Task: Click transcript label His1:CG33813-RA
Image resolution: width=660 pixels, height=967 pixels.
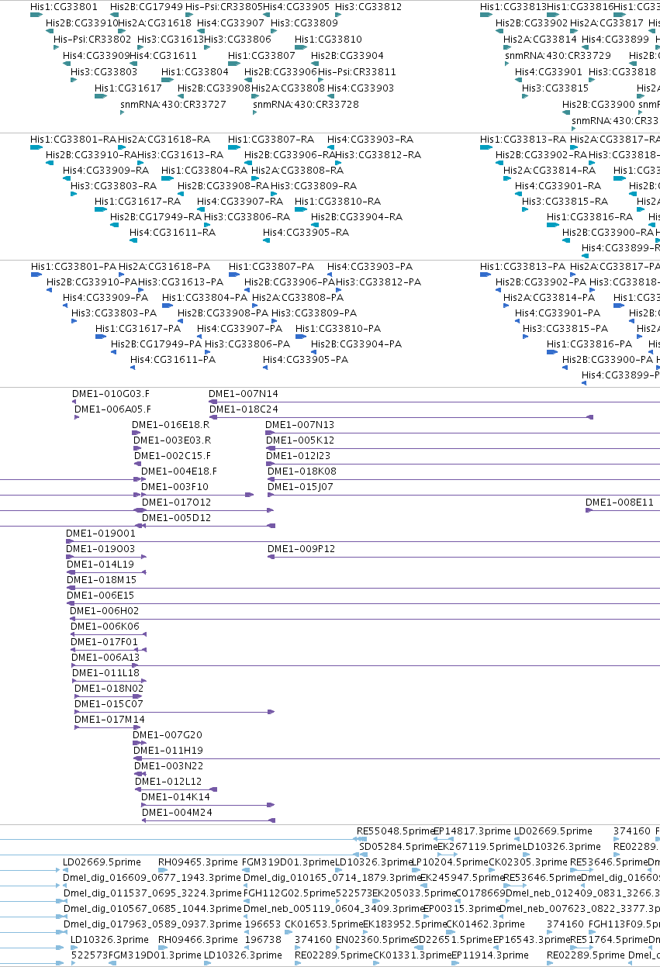Action: 523,140
